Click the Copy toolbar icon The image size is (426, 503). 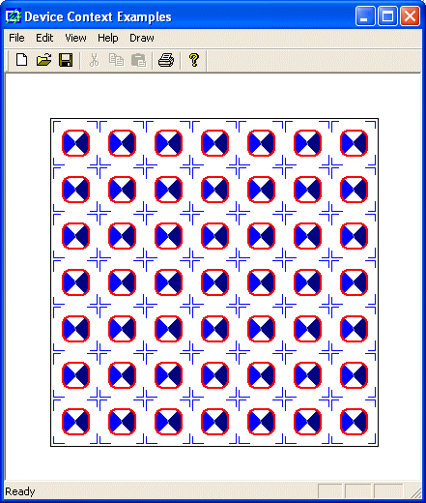tap(116, 60)
